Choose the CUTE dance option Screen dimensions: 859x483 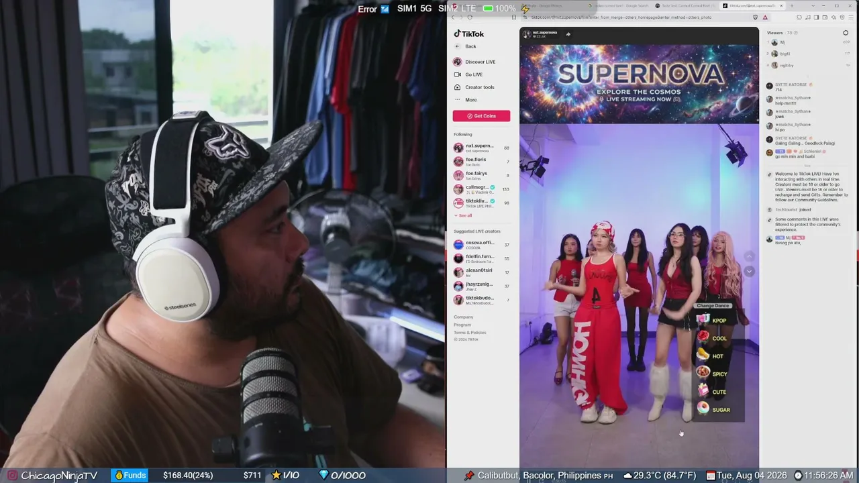(711, 392)
